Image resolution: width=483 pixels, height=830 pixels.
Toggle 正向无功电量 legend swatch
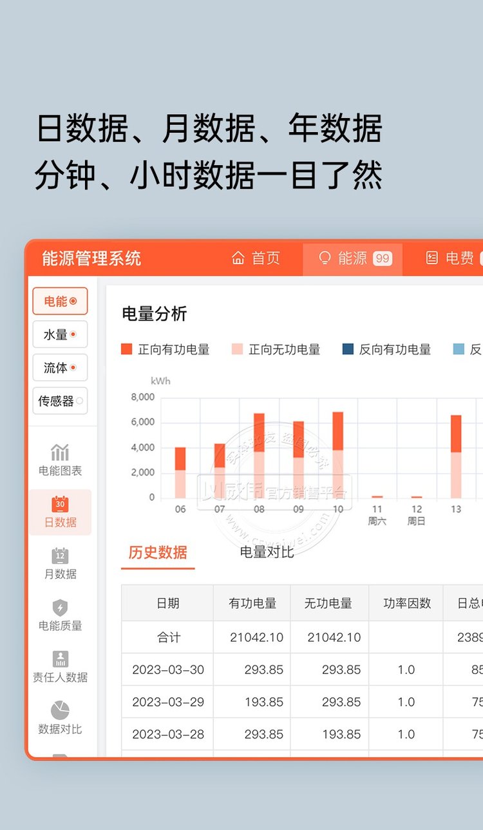(x=237, y=349)
